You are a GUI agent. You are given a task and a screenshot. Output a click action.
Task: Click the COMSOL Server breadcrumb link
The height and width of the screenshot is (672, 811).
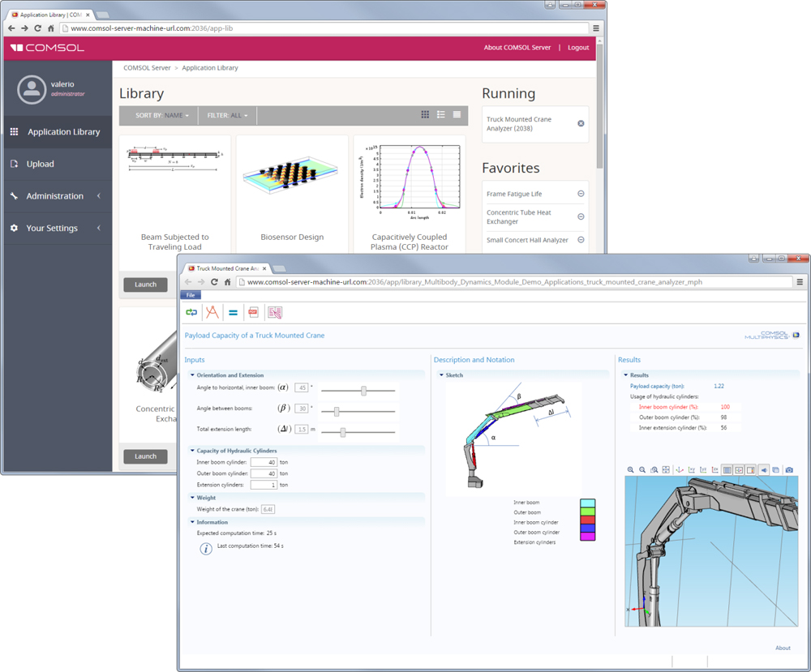tap(147, 68)
